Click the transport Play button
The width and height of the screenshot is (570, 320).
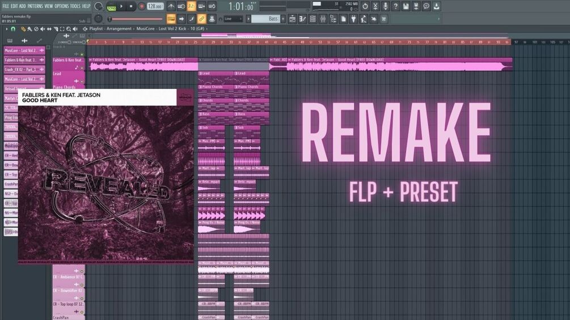click(x=121, y=6)
